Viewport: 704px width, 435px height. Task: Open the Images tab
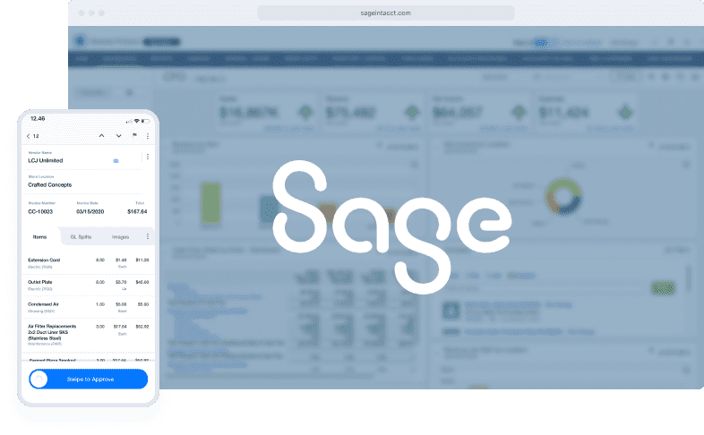pyautogui.click(x=120, y=236)
